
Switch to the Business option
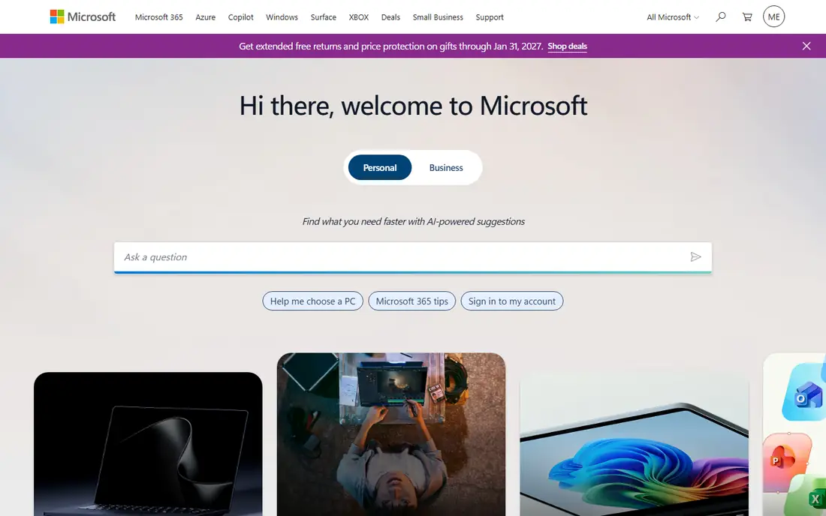(x=445, y=168)
